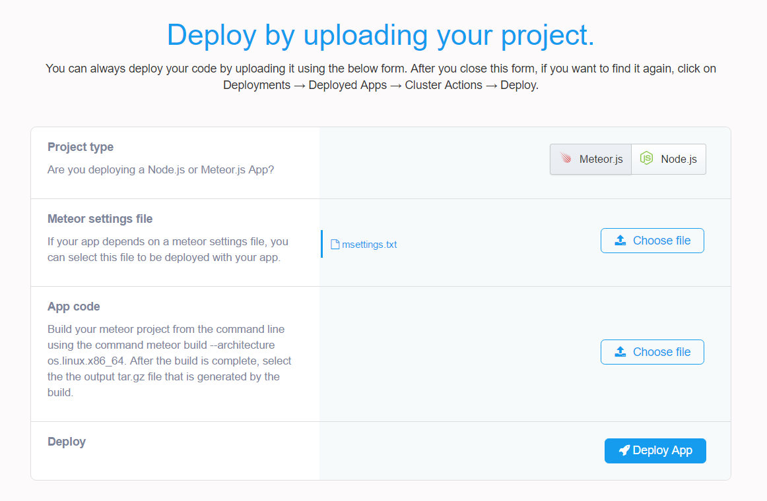767x501 pixels.
Task: Click the Node.js hexagon logo icon
Action: click(x=647, y=158)
